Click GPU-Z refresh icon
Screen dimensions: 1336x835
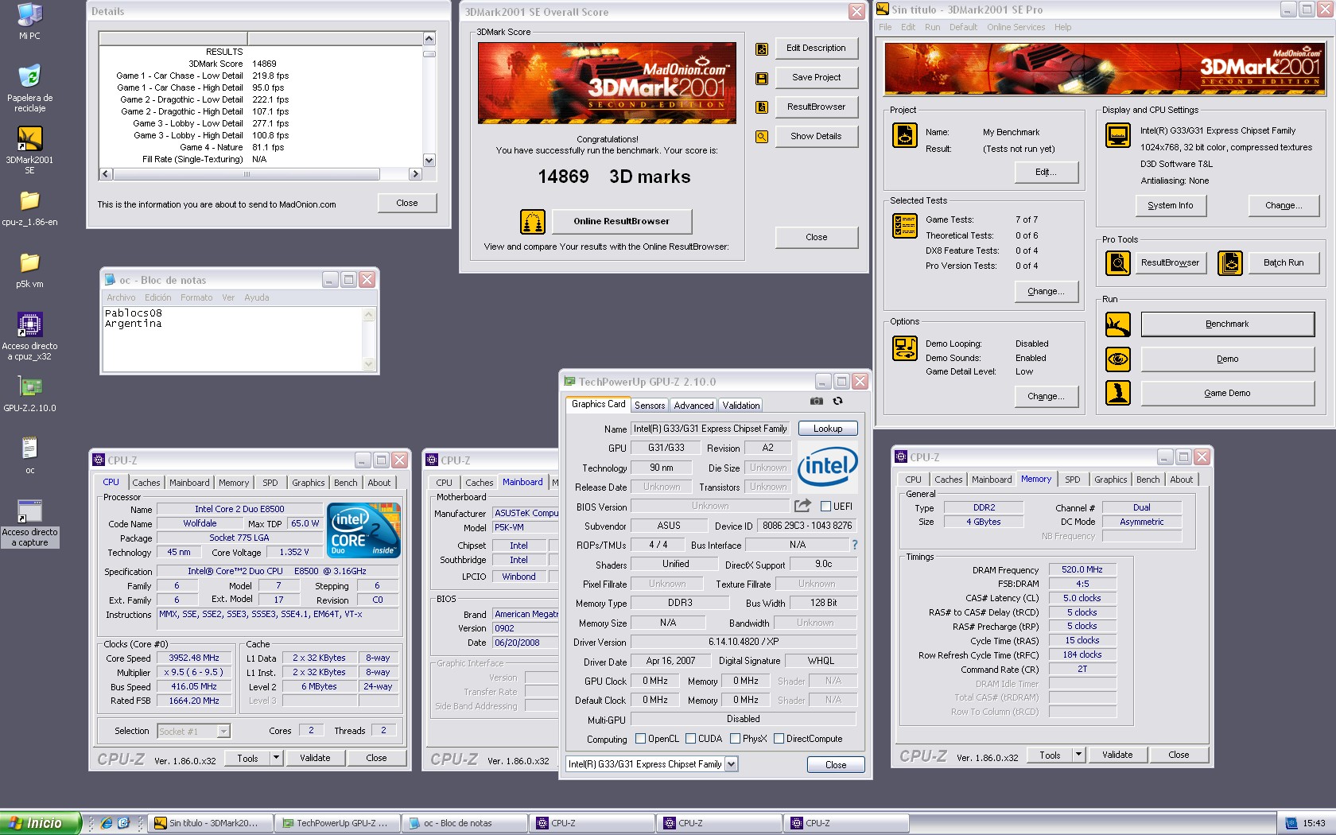(x=837, y=402)
